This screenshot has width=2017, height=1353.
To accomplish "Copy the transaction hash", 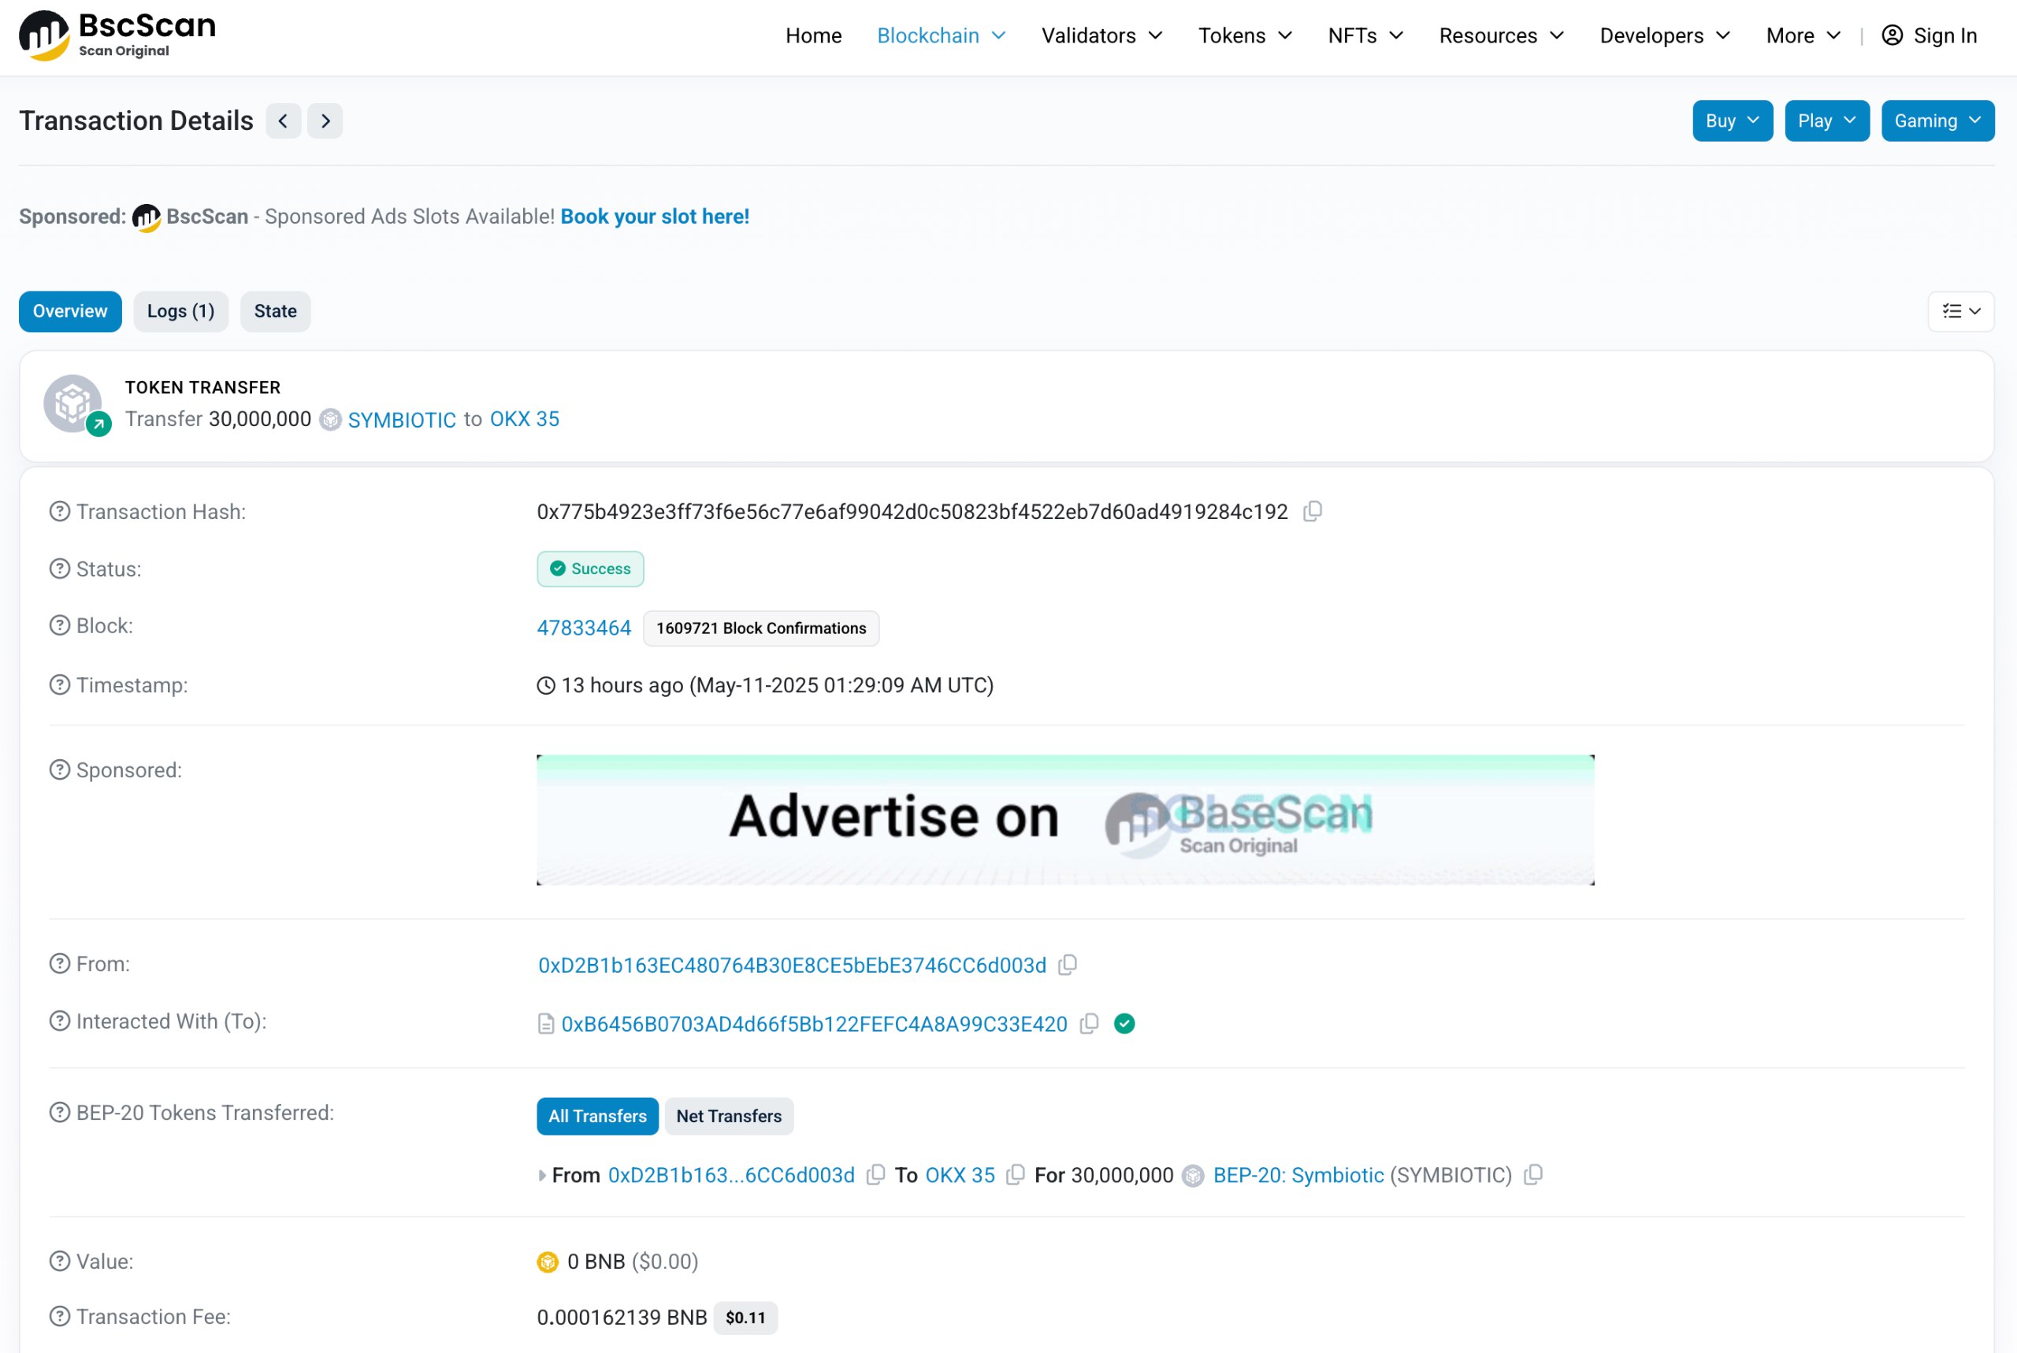I will 1312,512.
